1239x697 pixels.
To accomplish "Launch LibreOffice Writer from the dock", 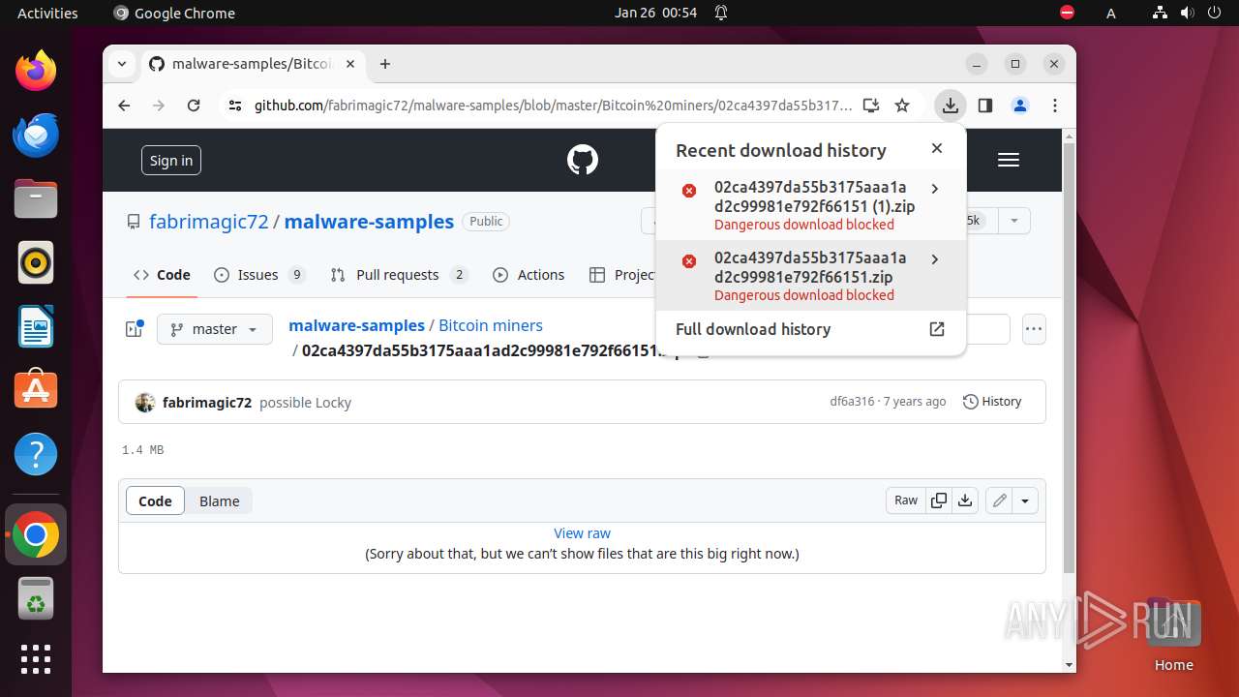I will (36, 326).
